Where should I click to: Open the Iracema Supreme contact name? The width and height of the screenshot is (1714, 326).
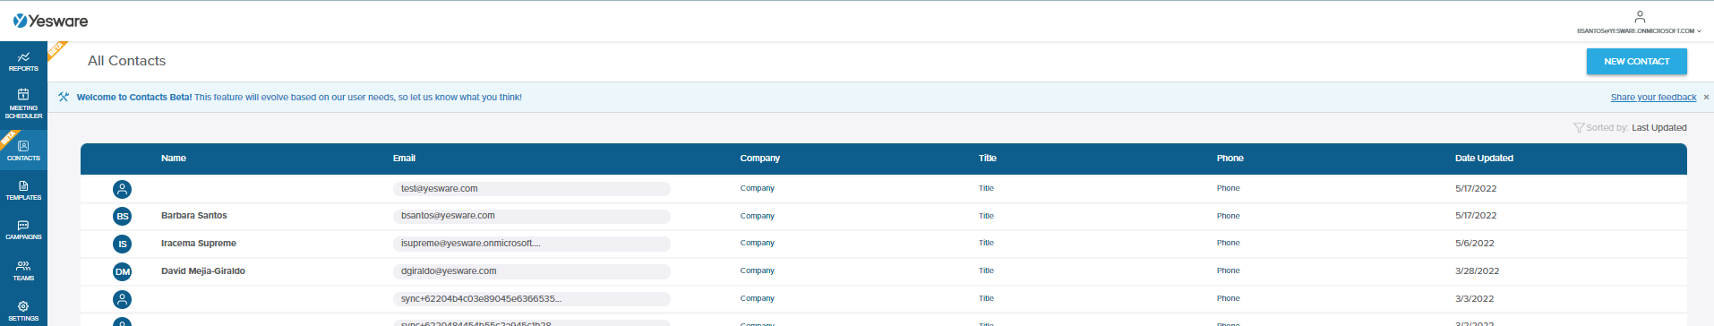[x=199, y=244]
